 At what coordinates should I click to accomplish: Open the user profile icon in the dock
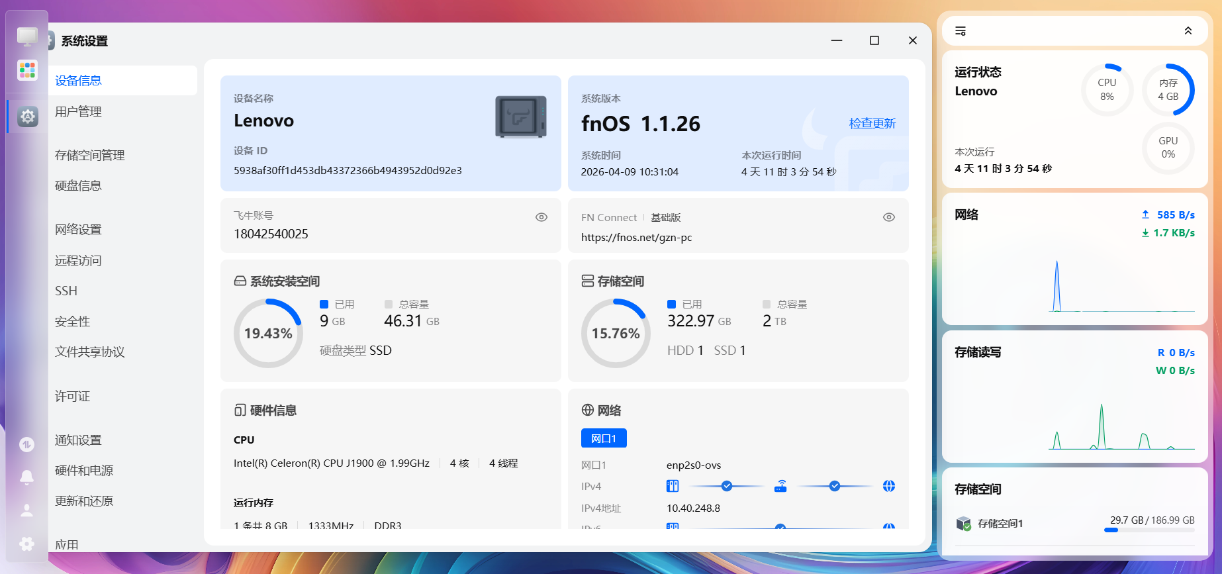tap(26, 510)
